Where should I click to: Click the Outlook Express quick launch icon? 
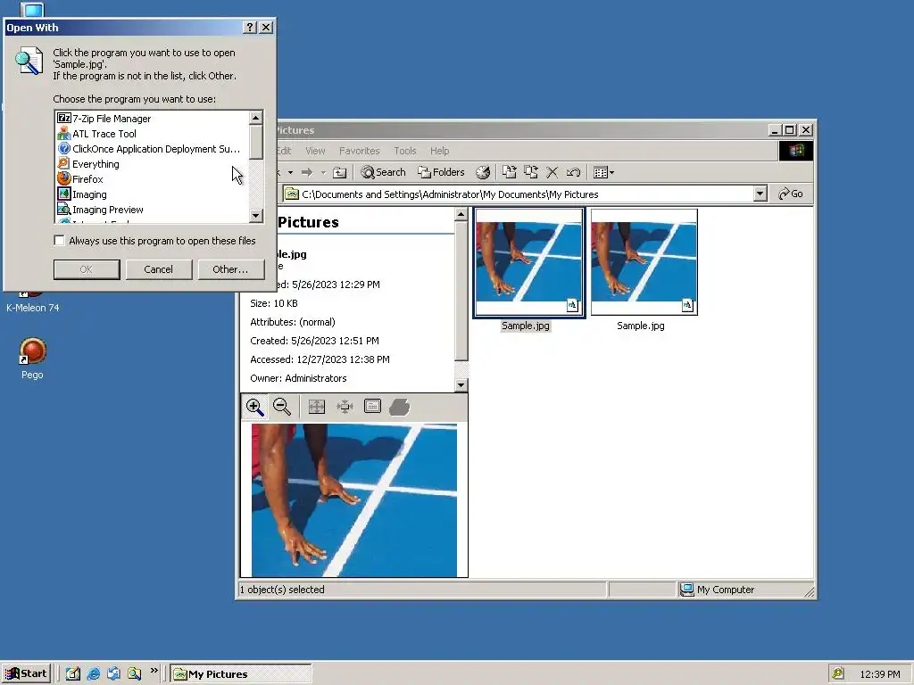point(113,673)
